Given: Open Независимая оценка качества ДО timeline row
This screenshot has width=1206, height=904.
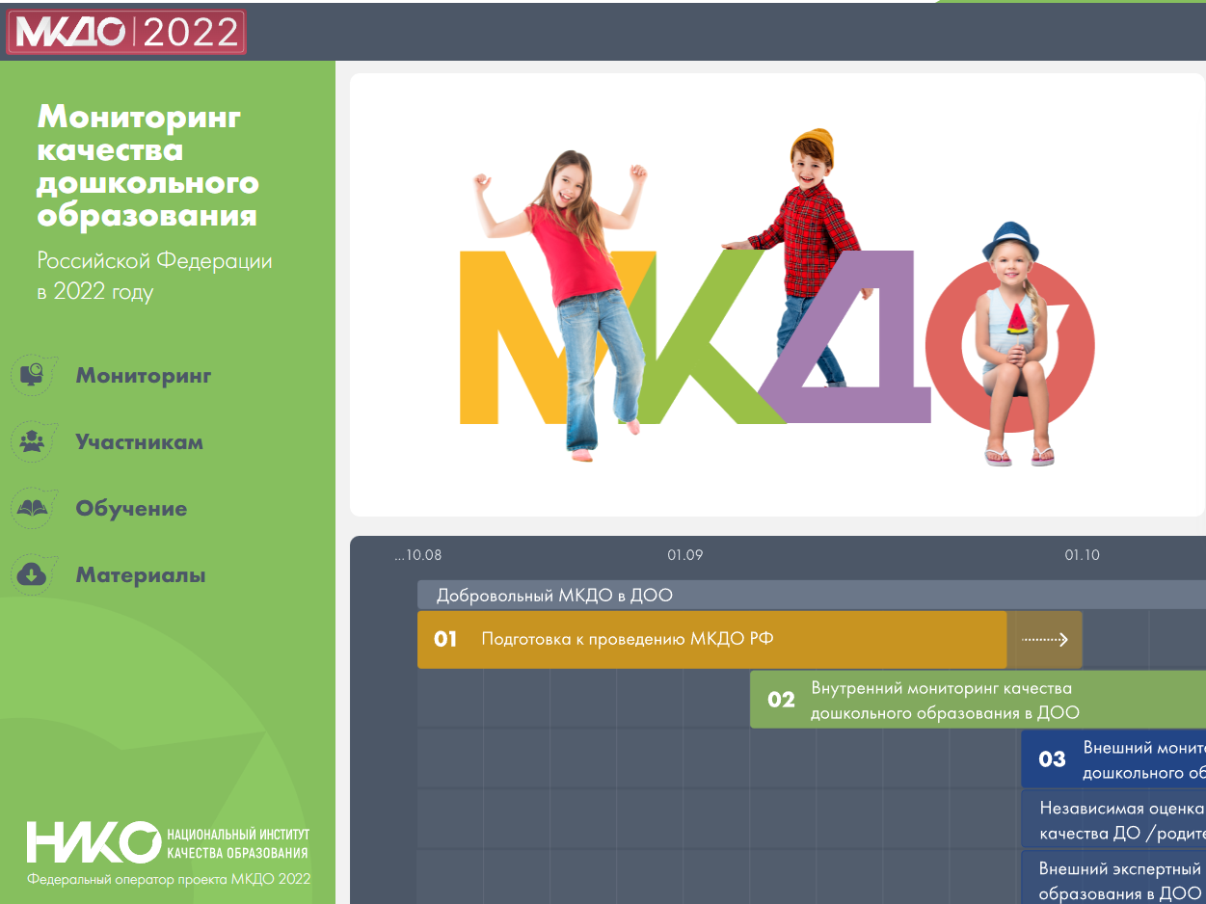Looking at the screenshot, I should click(1112, 819).
